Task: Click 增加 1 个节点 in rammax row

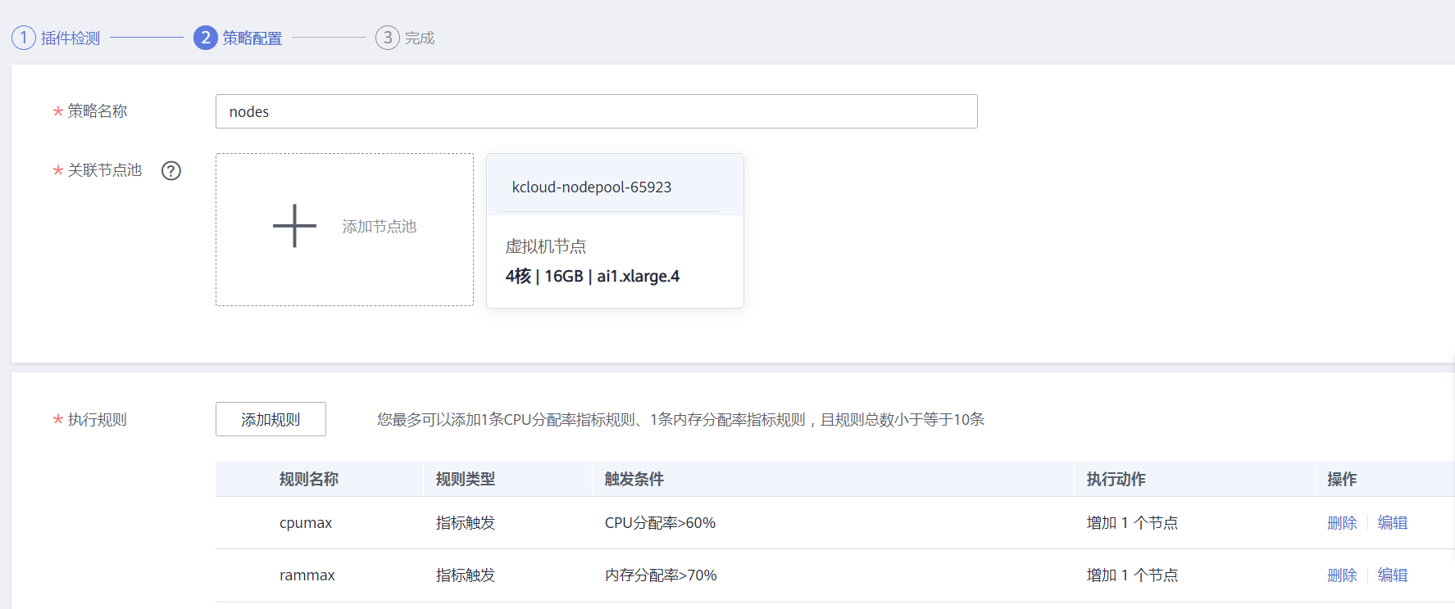Action: tap(1132, 575)
